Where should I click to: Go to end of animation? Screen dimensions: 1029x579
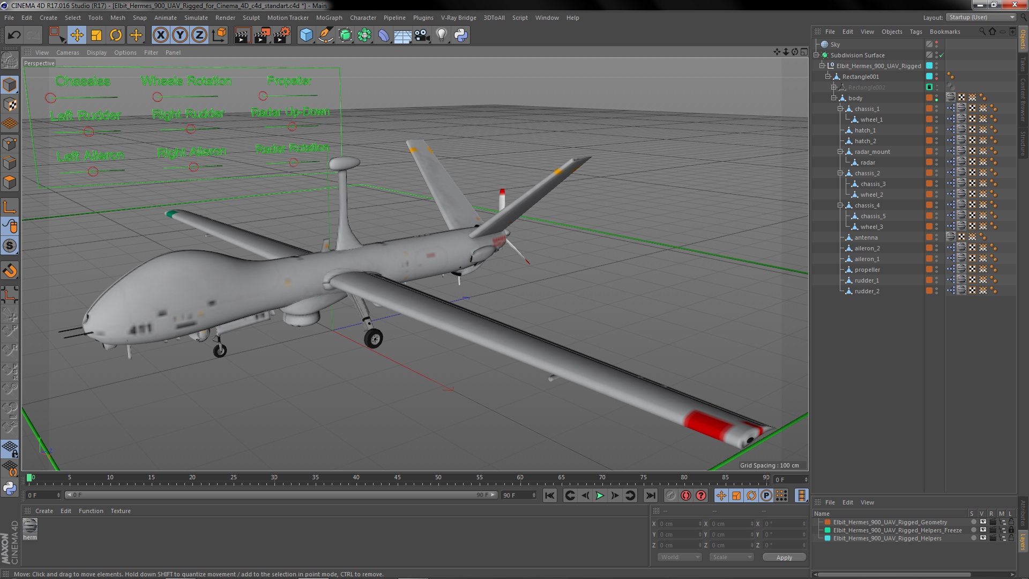point(650,496)
